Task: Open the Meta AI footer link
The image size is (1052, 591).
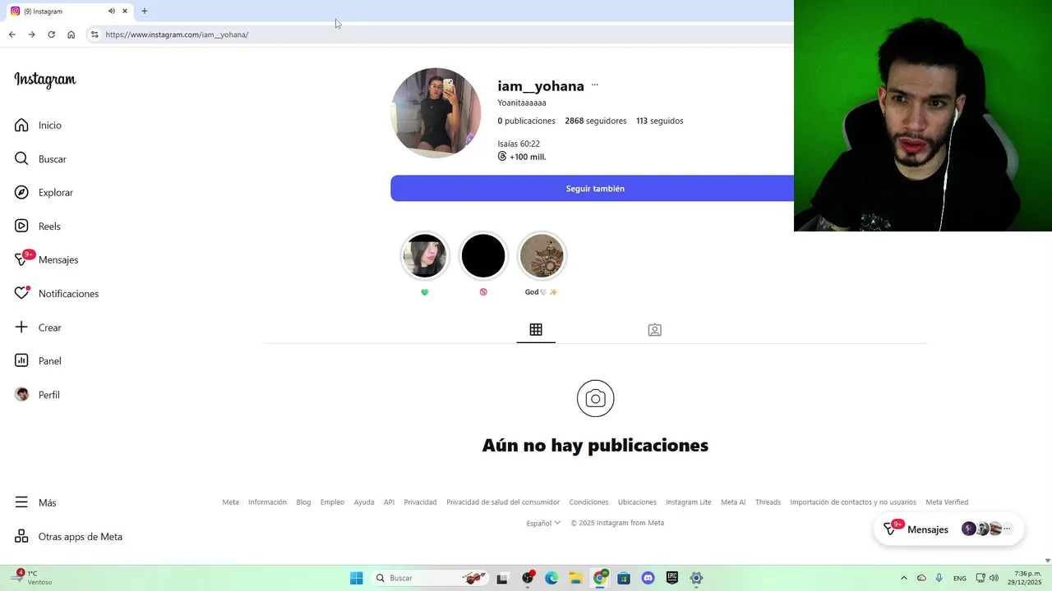Action: click(733, 502)
